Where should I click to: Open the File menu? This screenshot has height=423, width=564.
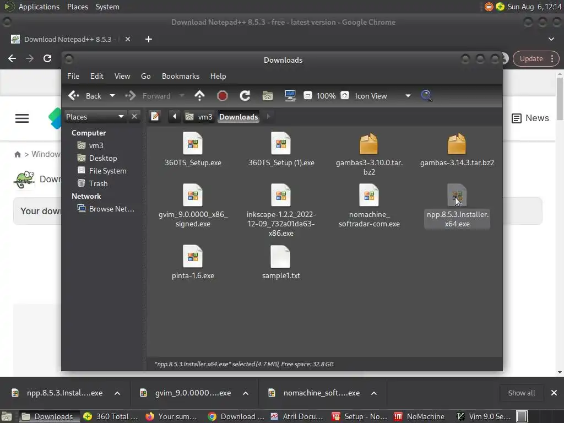tap(73, 76)
